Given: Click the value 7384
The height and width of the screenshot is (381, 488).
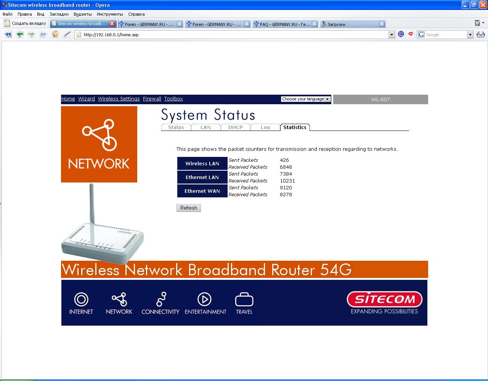Looking at the screenshot, I should (286, 174).
